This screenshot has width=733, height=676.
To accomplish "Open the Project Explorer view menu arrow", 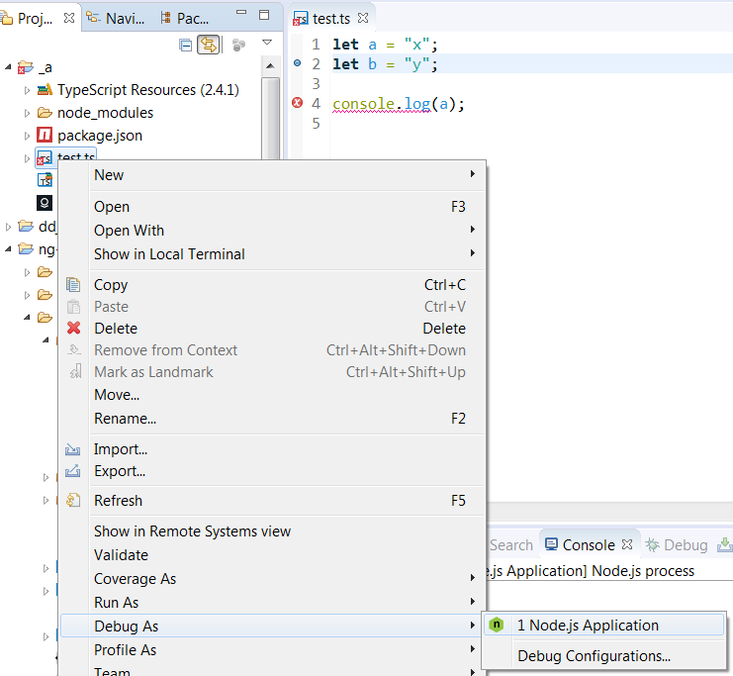I will (x=267, y=44).
